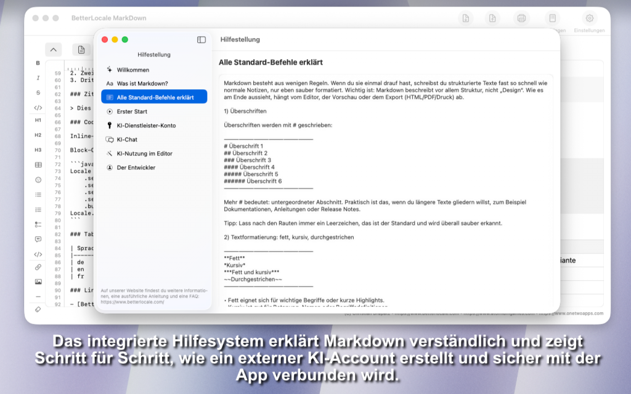The width and height of the screenshot is (631, 394).
Task: Insert a link with the chain icon
Action: (38, 267)
